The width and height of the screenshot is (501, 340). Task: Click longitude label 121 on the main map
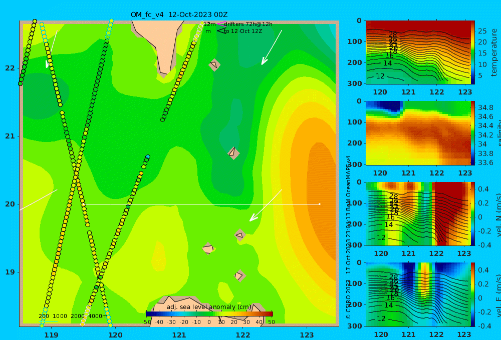(x=179, y=335)
